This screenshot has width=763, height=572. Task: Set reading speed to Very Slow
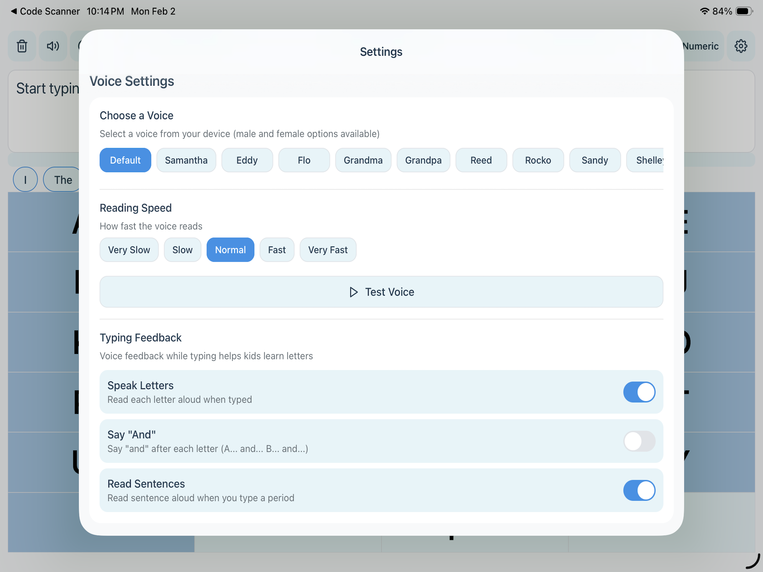(129, 250)
